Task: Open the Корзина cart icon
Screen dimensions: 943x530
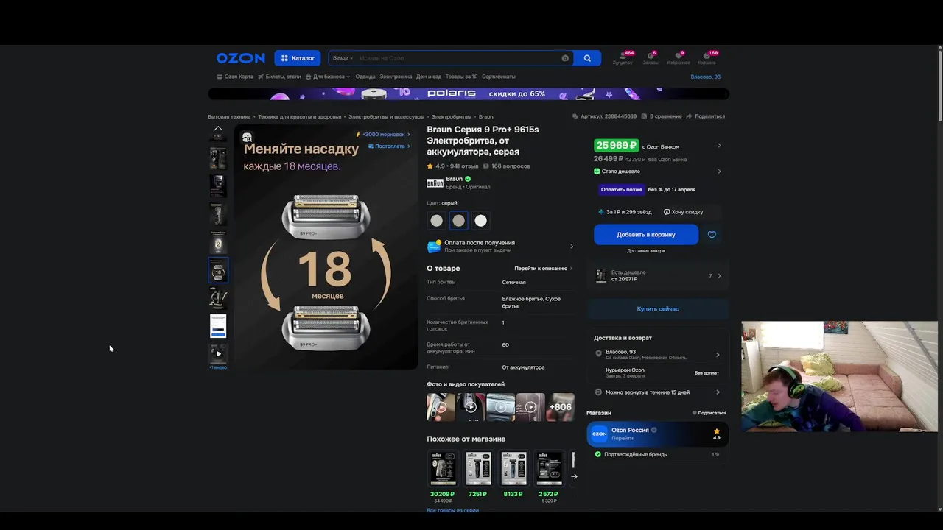Action: [707, 58]
